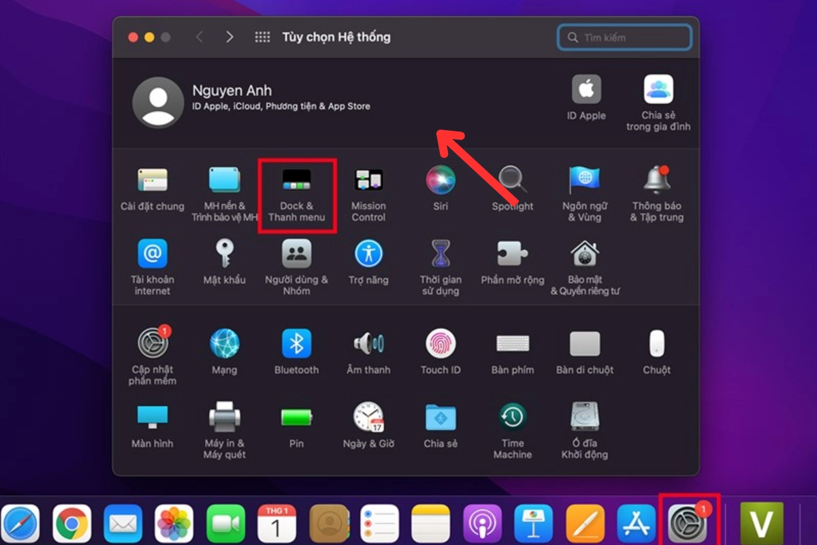Launch Google Chrome from the Dock
The image size is (817, 545).
pos(72,524)
